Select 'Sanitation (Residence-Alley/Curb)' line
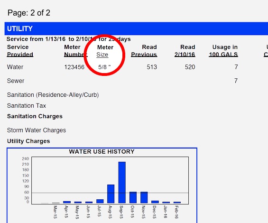 click(x=53, y=95)
